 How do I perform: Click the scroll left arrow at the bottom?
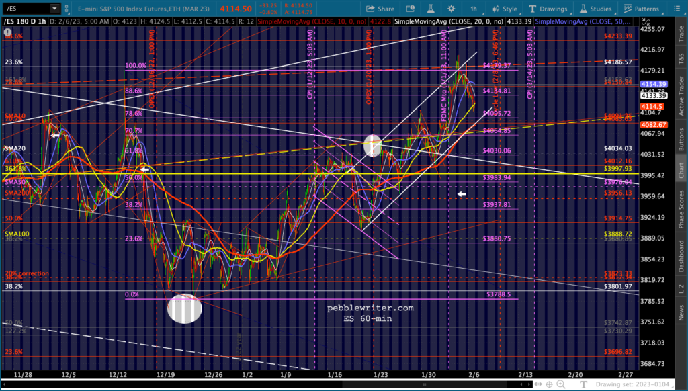[x=521, y=384]
